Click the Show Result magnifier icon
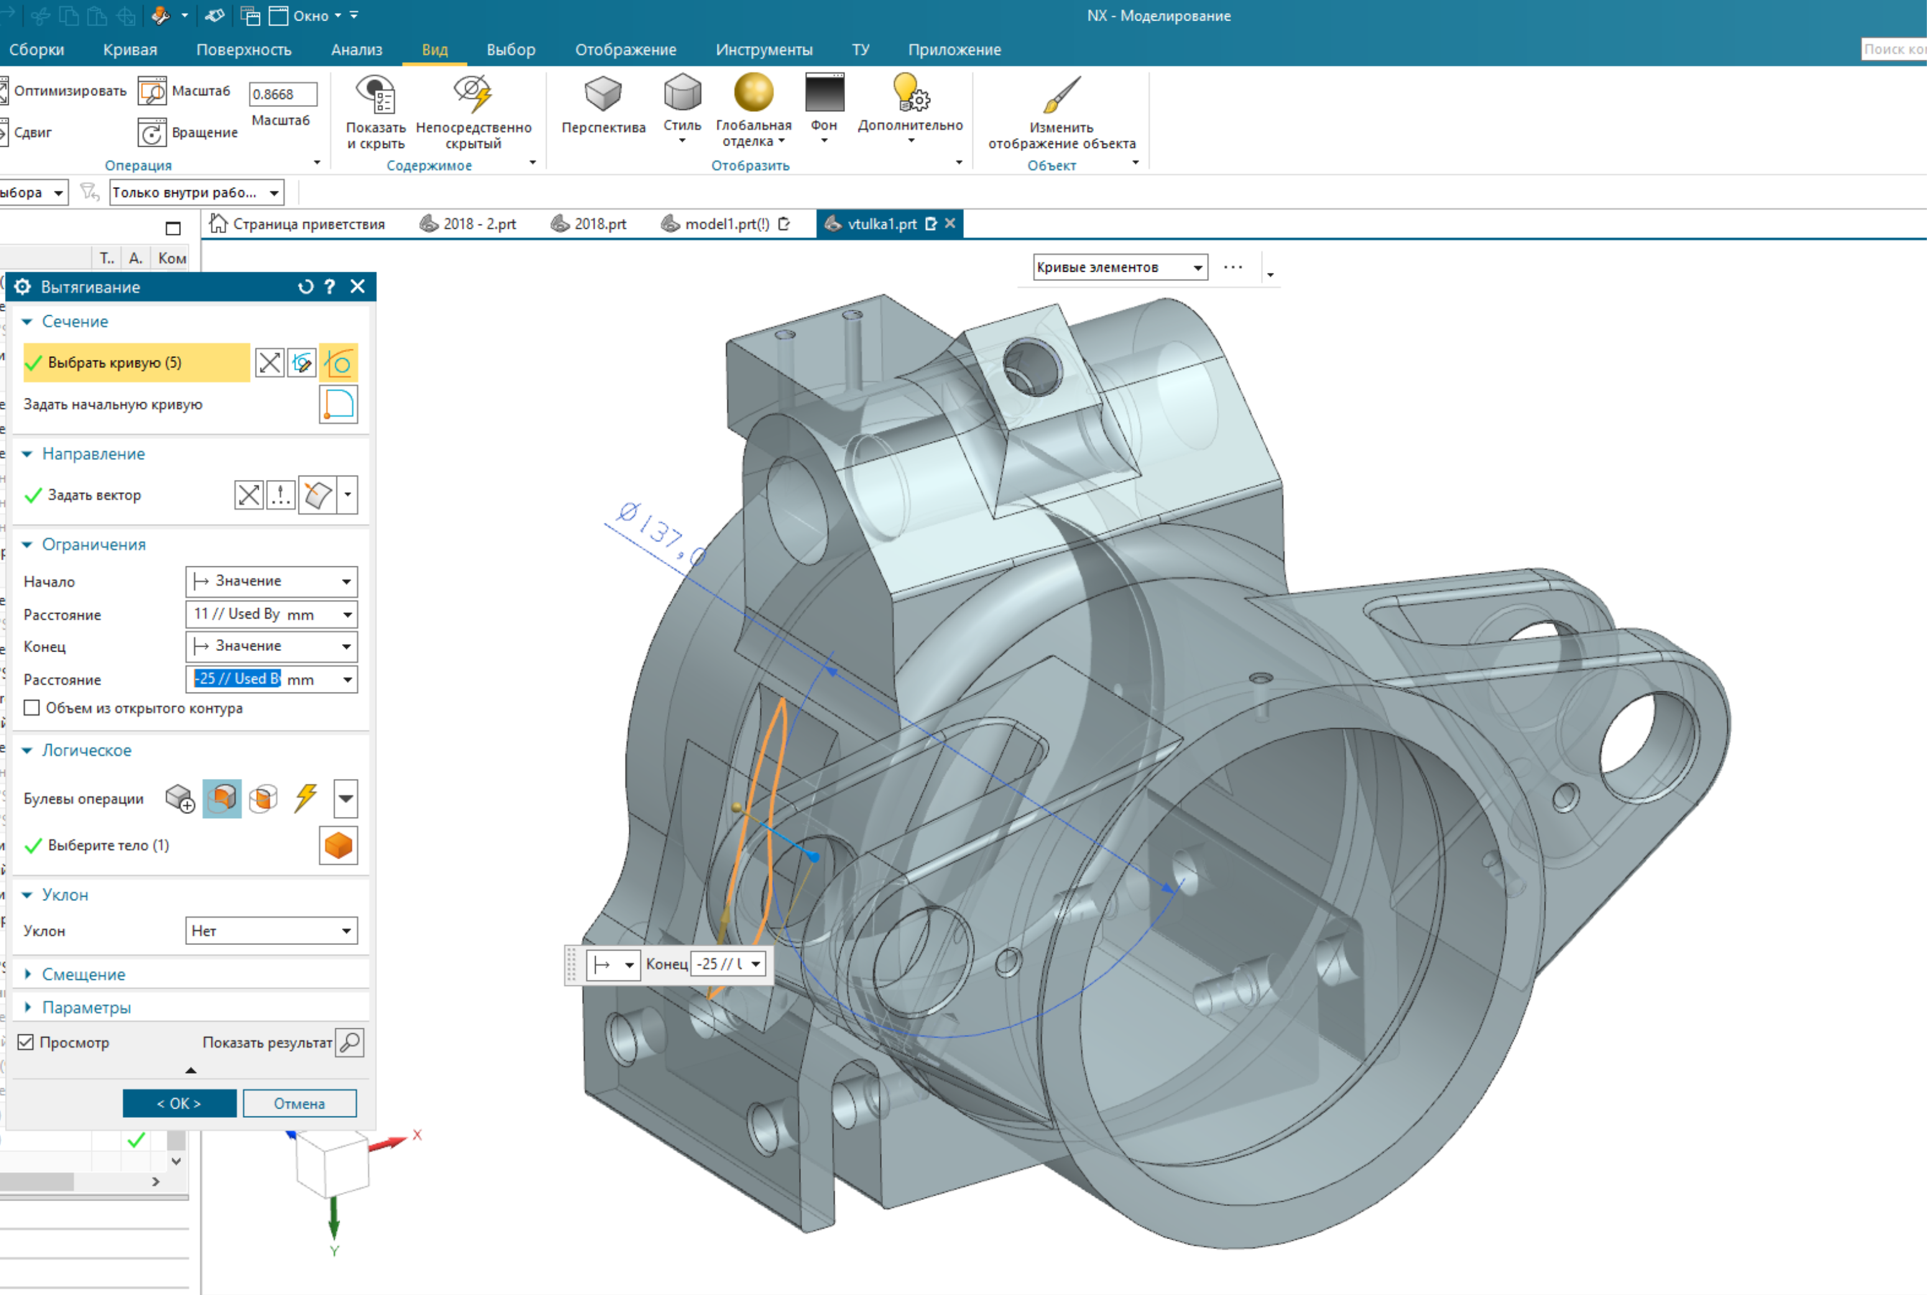 [x=350, y=1042]
